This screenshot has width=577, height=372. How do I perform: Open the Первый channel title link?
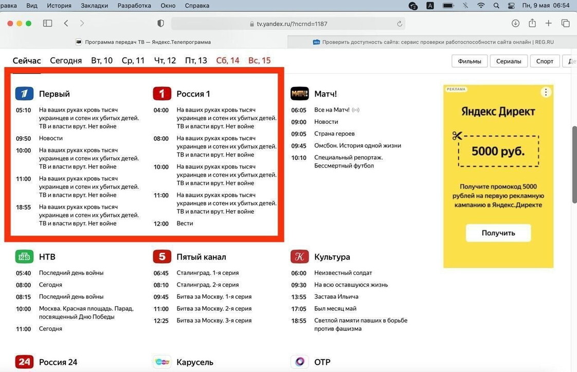pyautogui.click(x=55, y=94)
